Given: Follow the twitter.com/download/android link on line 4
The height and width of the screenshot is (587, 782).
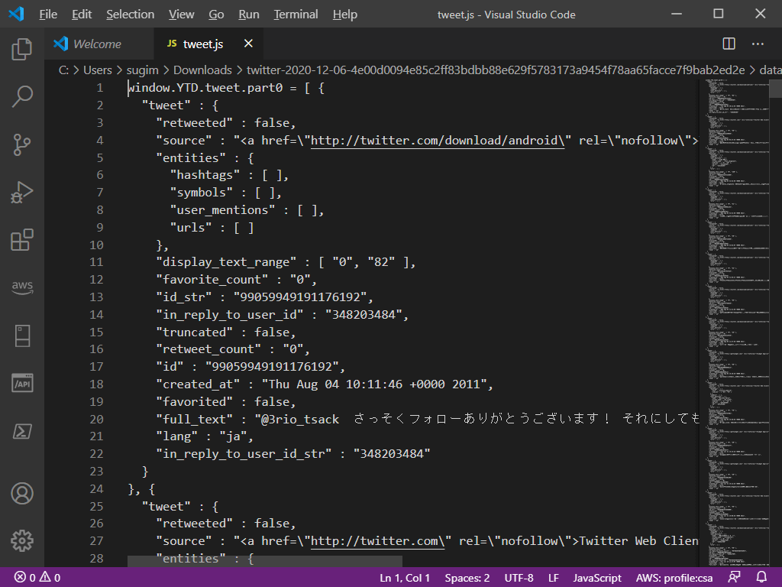Looking at the screenshot, I should coord(438,141).
